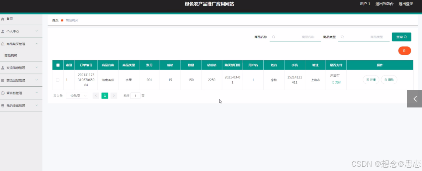This screenshot has height=171, width=422.
Task: Click the home icon beside 首页 in sidebar
Action: (x=3, y=19)
